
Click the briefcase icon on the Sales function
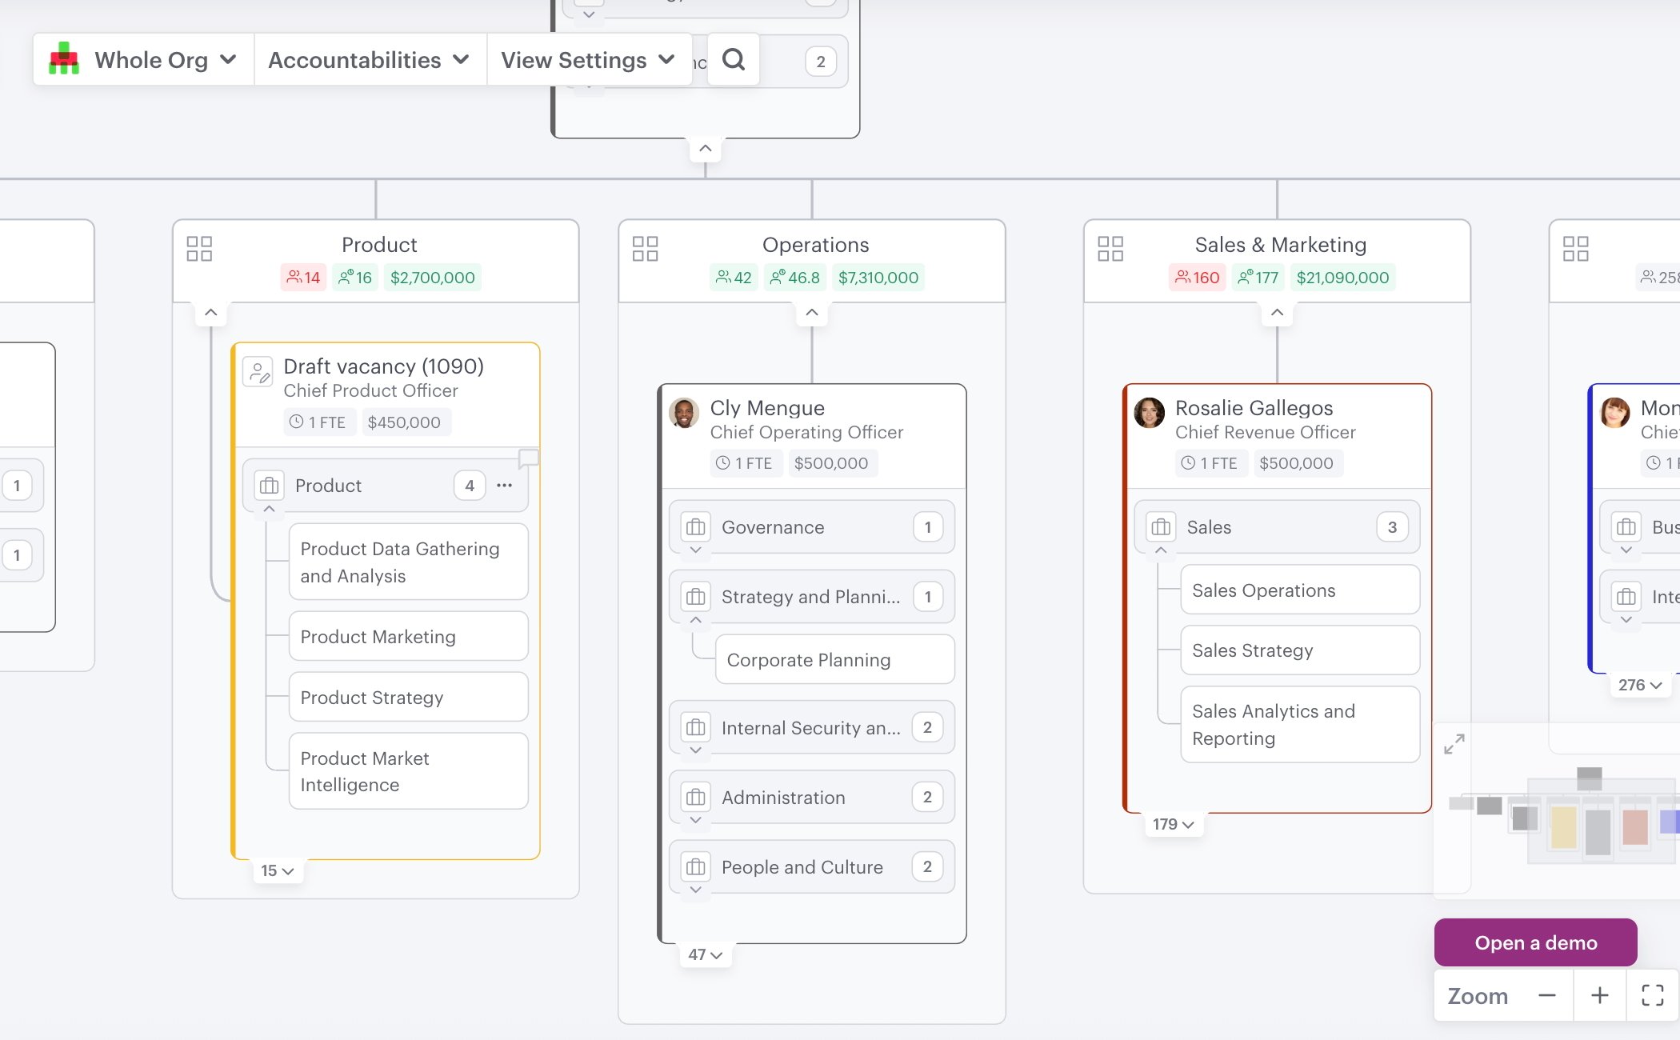[1161, 526]
